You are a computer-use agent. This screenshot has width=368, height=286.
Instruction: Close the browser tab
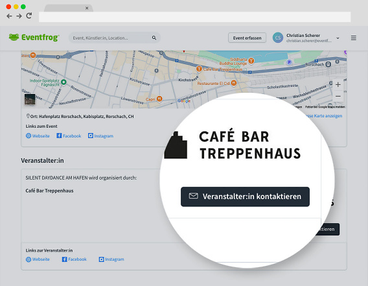pyautogui.click(x=87, y=8)
